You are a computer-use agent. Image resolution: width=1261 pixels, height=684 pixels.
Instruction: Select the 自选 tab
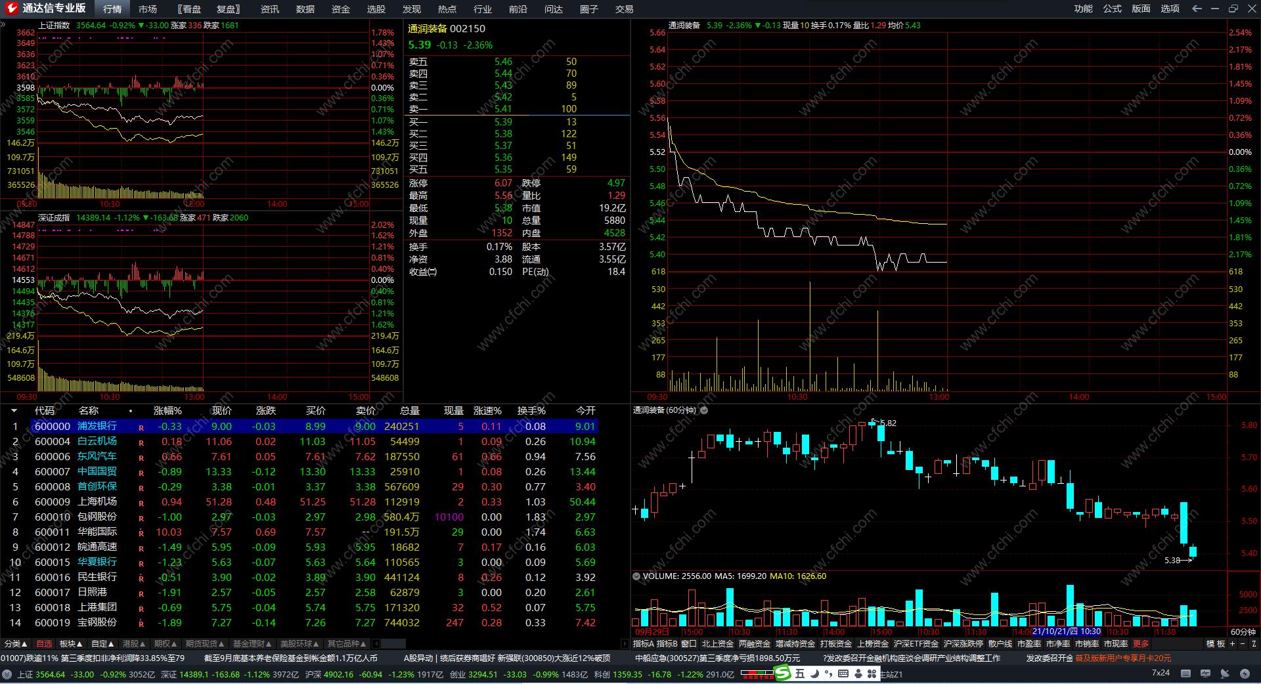44,644
